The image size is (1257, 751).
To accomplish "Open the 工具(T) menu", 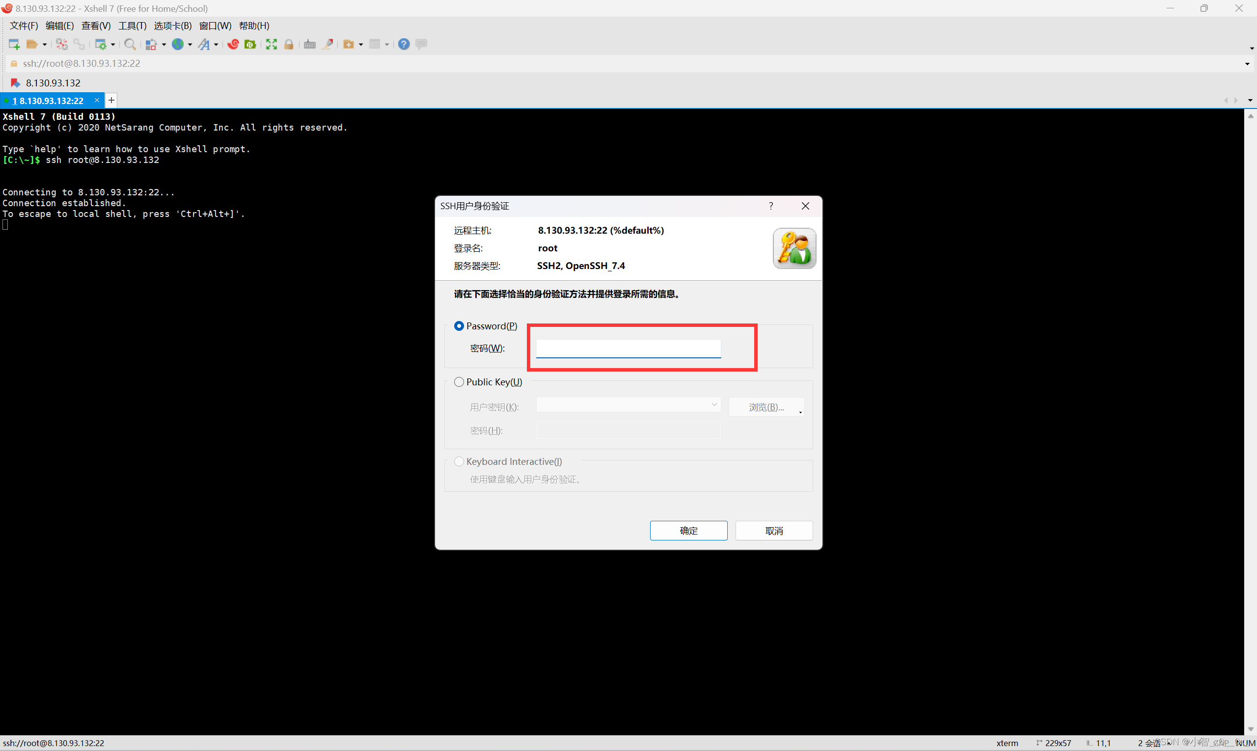I will [x=132, y=26].
